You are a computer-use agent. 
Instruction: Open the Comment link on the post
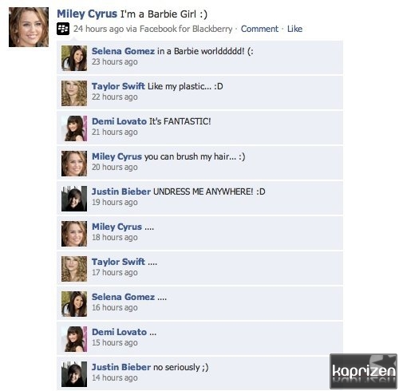(259, 29)
